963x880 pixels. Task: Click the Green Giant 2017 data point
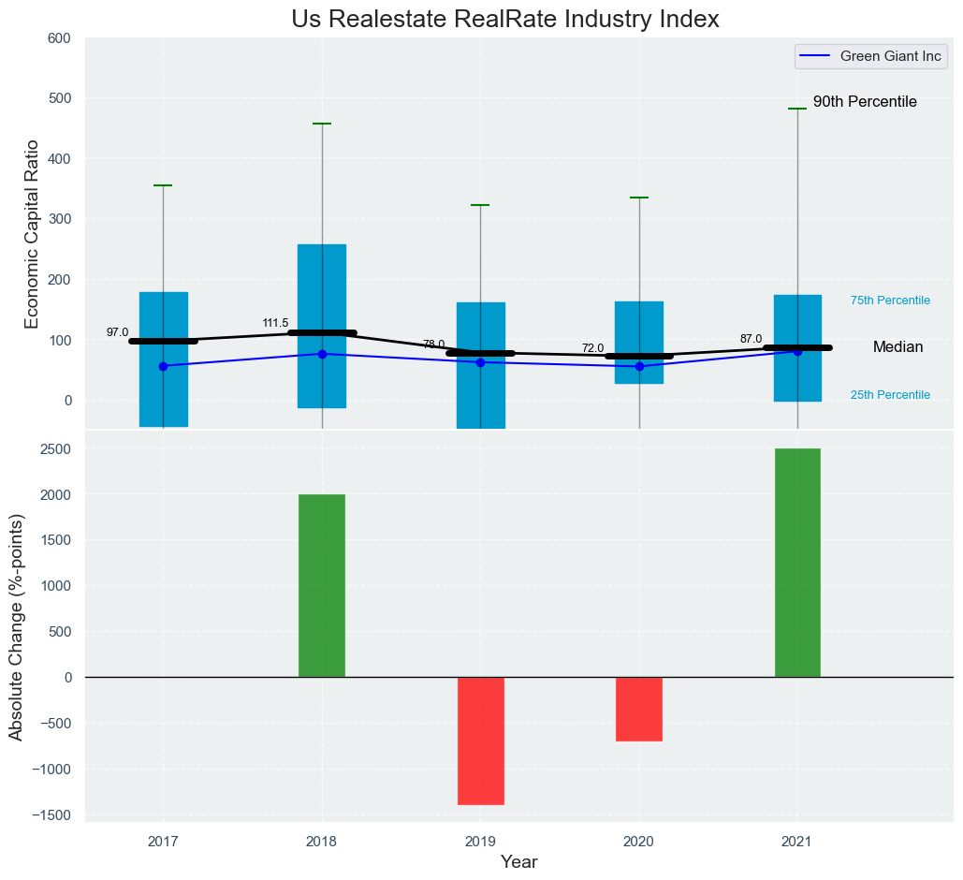(x=164, y=366)
